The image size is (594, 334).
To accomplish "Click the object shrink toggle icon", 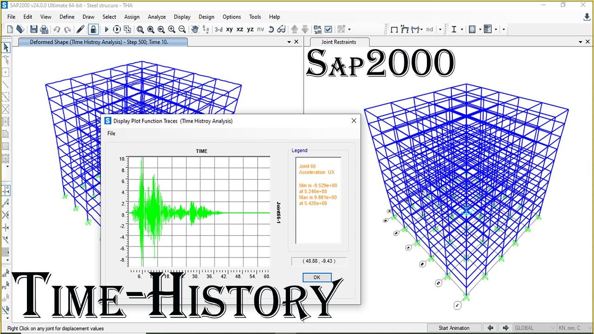I will tap(318, 29).
